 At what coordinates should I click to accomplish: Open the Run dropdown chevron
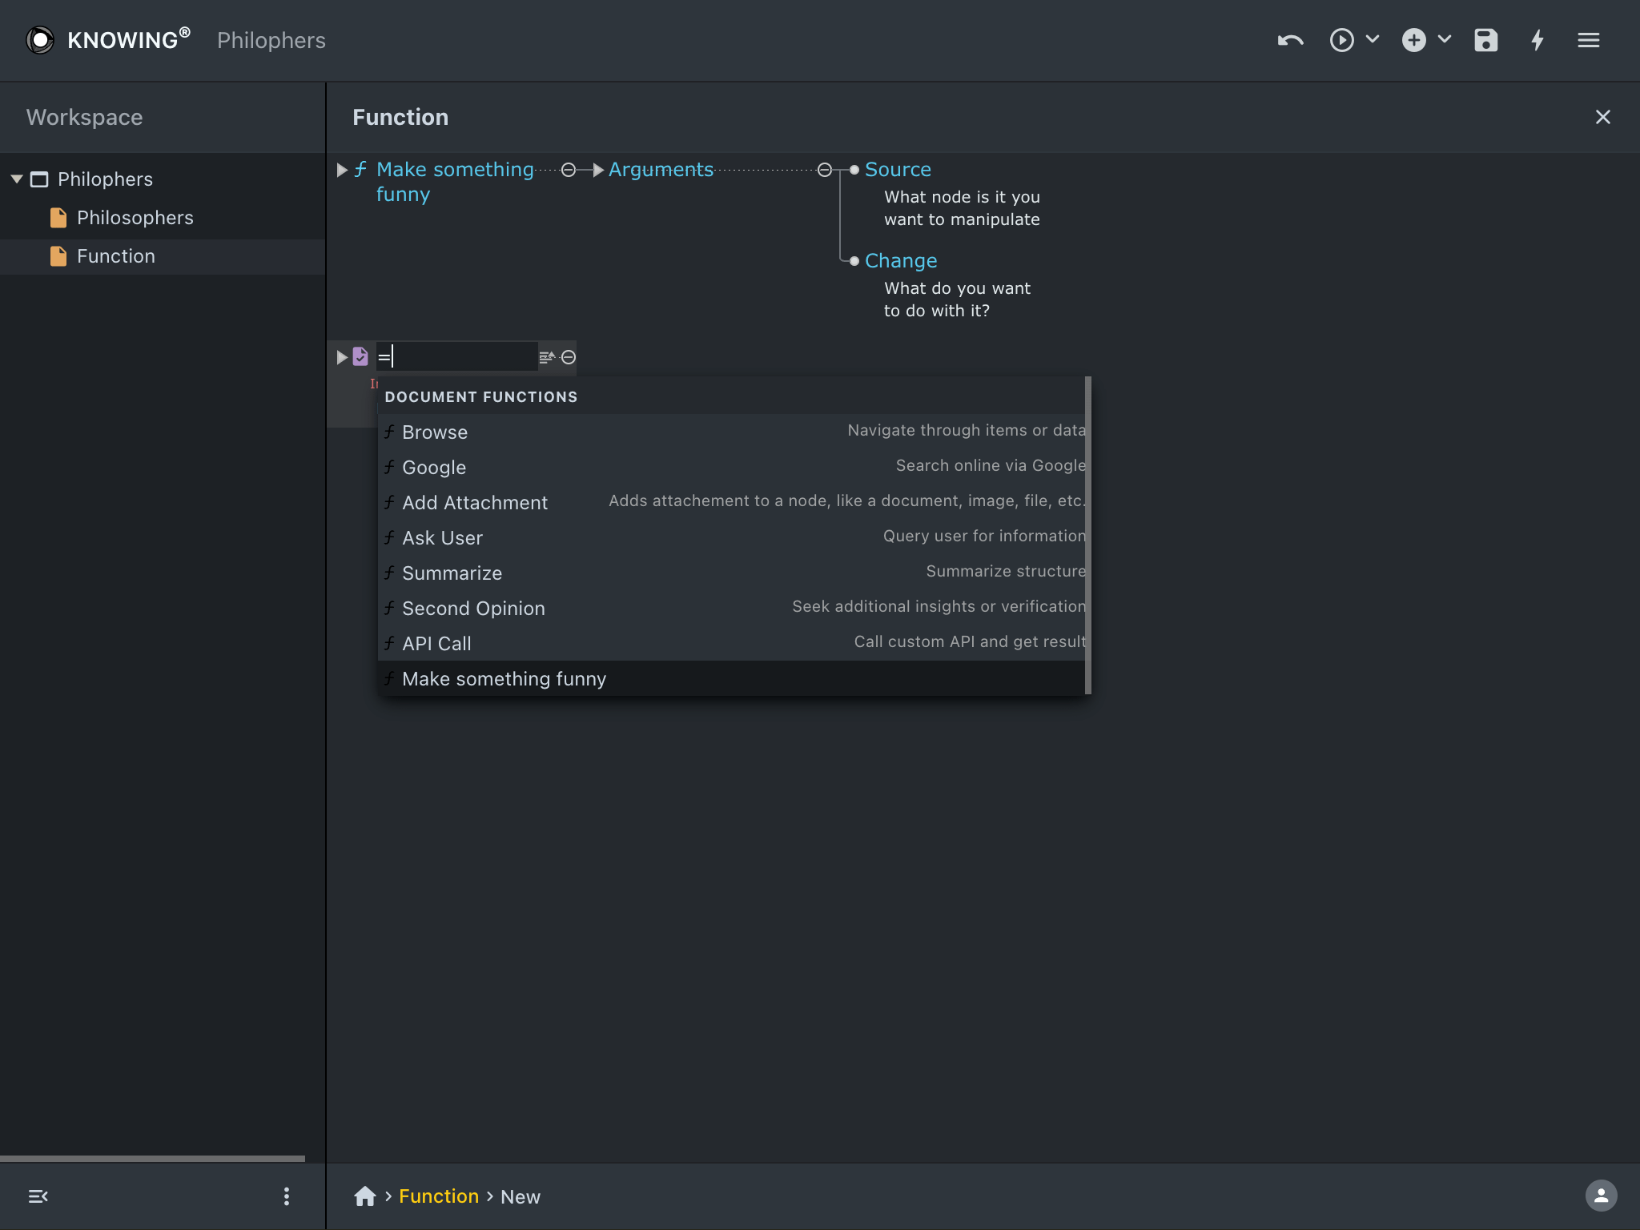1373,40
